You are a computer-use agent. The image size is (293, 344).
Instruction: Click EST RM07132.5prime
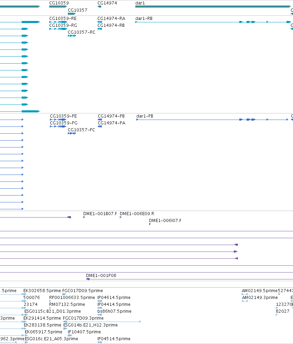(x=67, y=304)
